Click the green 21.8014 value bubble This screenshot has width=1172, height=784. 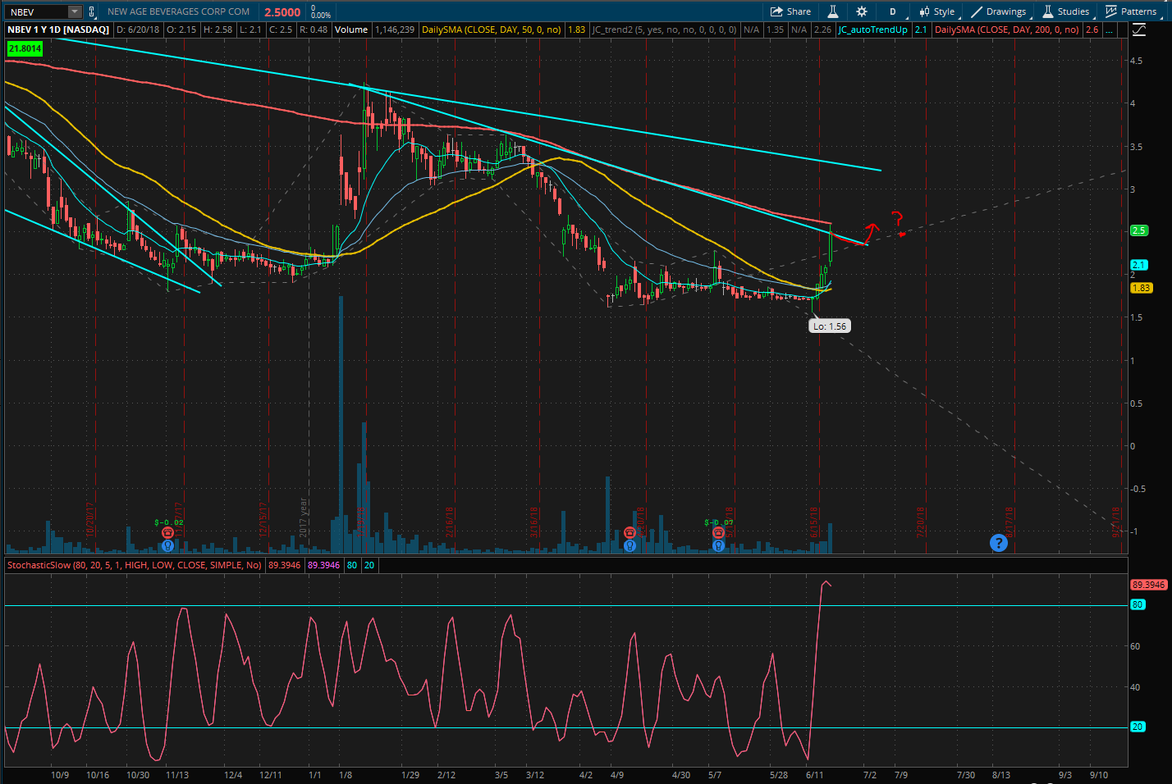pos(25,48)
